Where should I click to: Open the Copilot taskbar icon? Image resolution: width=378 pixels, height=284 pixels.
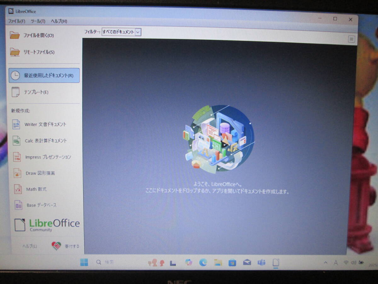coord(189,262)
